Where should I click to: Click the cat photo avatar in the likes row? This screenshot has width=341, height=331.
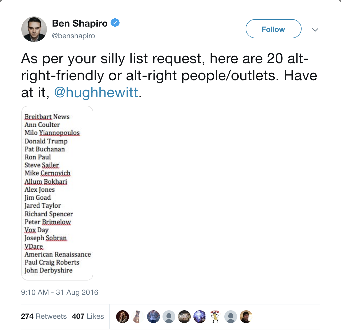[x=185, y=317]
